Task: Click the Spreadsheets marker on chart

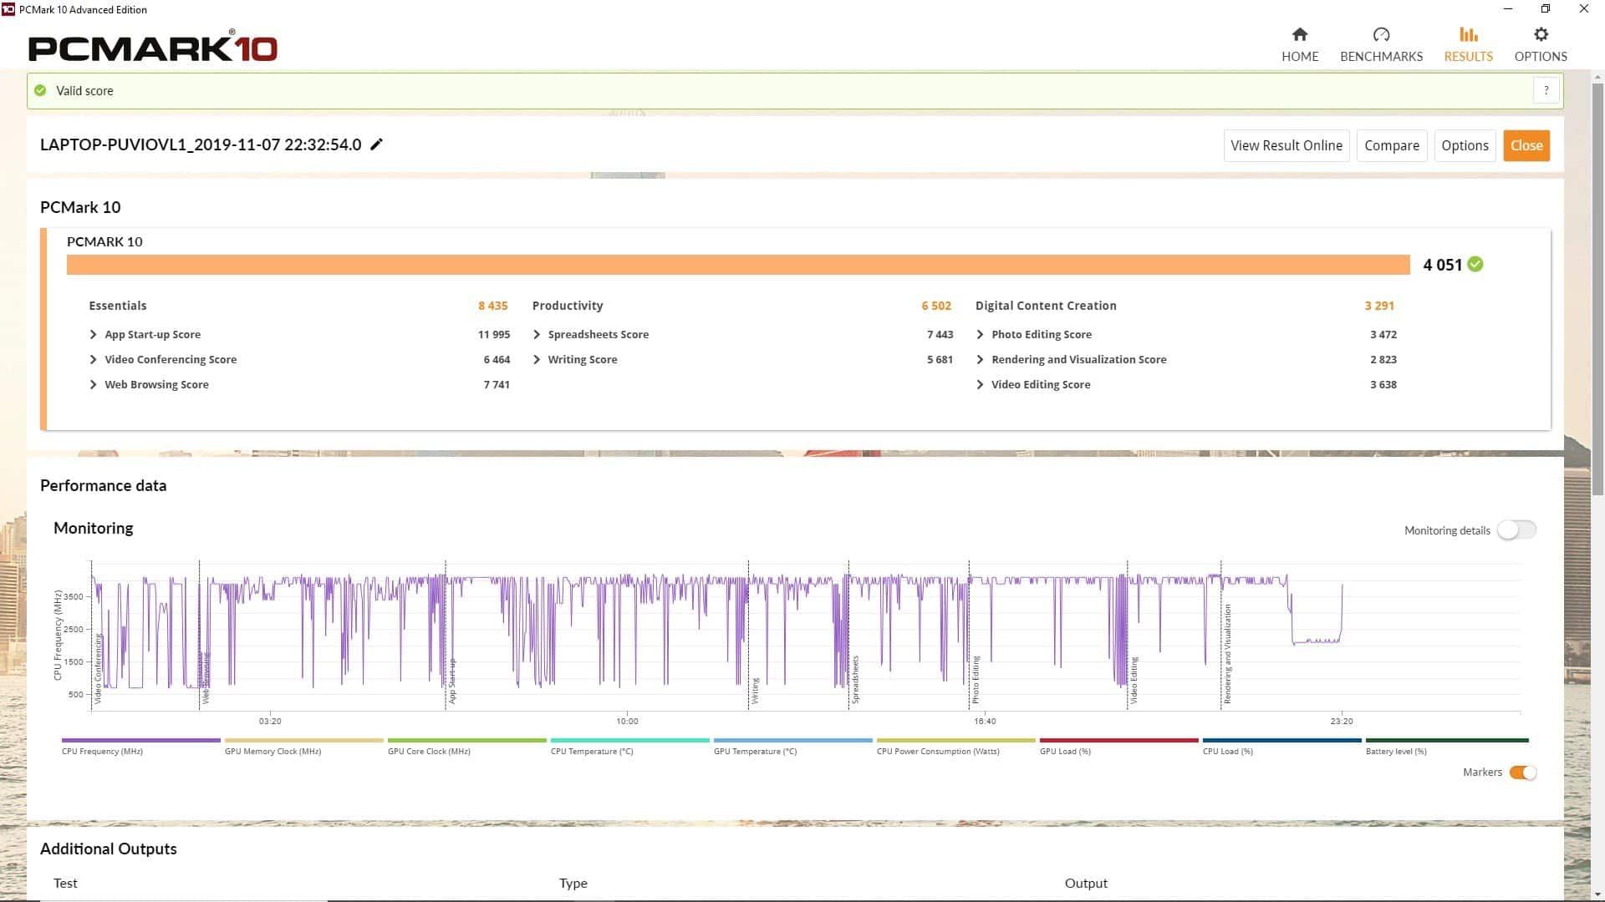Action: (855, 680)
